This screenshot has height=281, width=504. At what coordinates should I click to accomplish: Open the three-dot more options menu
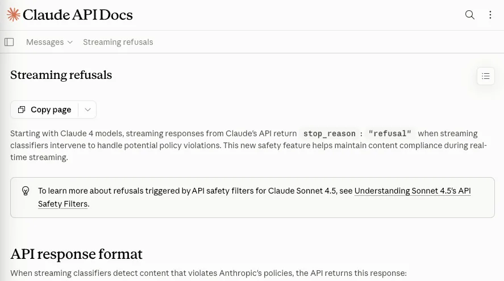point(490,15)
